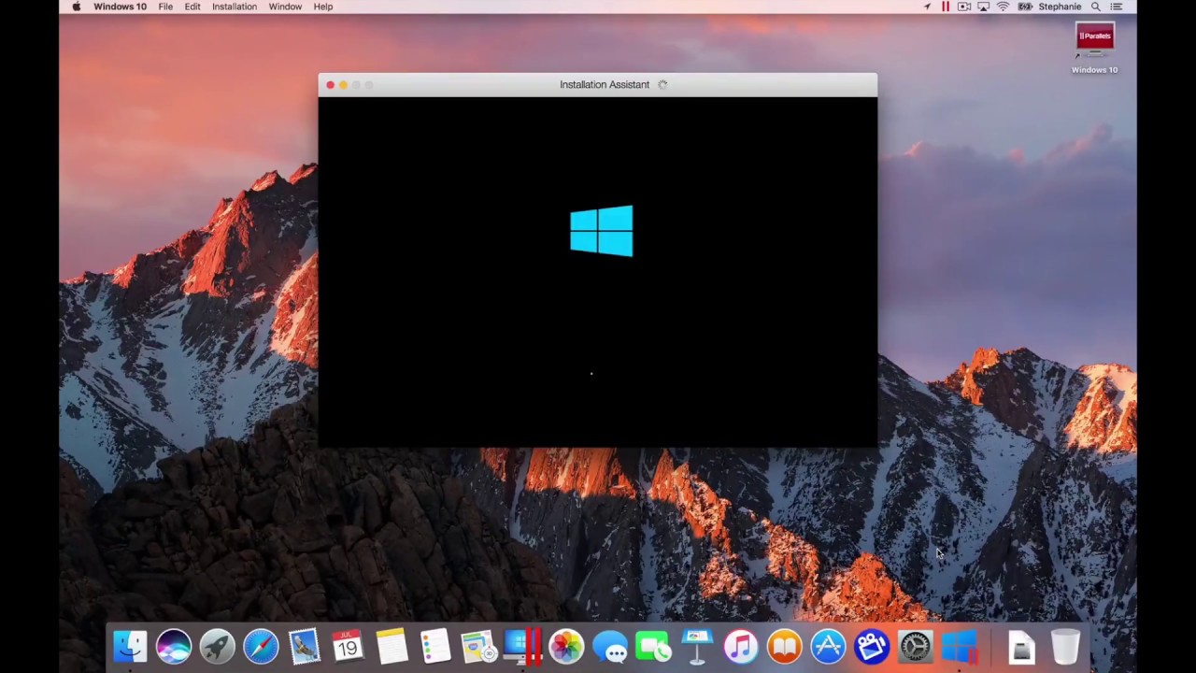Screen dimensions: 1196x673
Task: Open Calendar showing 19 in Dock
Action: (x=348, y=647)
